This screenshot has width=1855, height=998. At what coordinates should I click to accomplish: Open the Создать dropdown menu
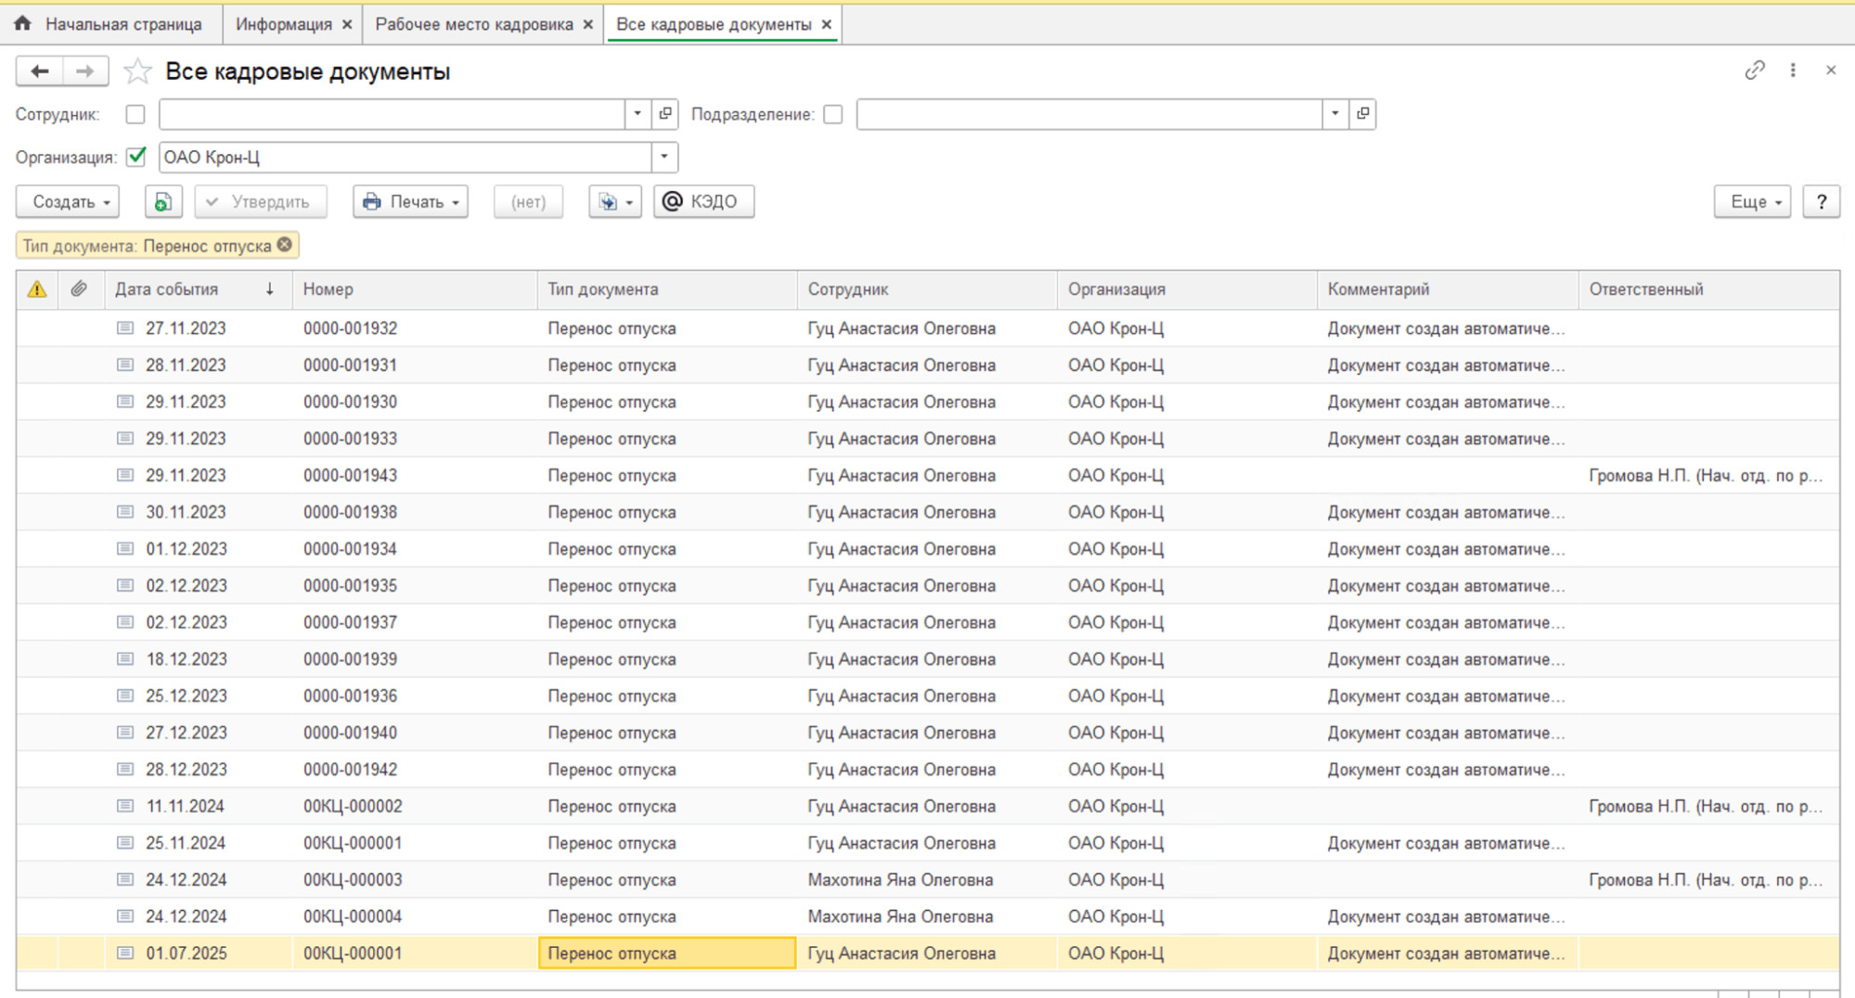tap(69, 202)
